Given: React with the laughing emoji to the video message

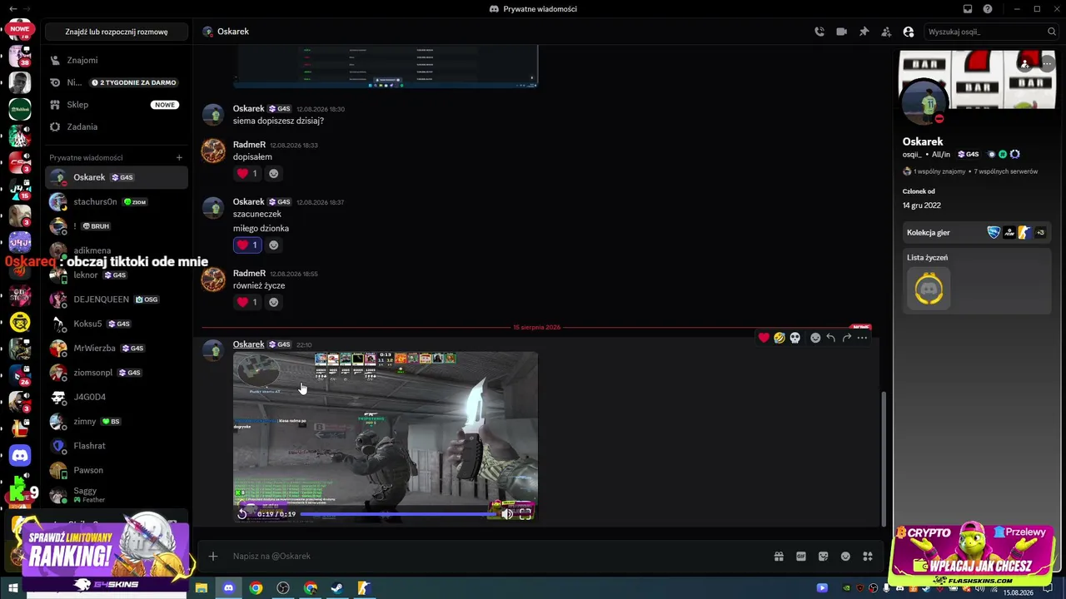Looking at the screenshot, I should (780, 338).
